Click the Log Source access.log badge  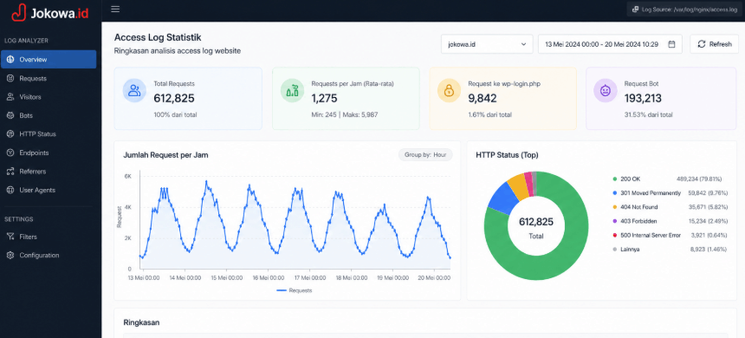[x=684, y=9]
